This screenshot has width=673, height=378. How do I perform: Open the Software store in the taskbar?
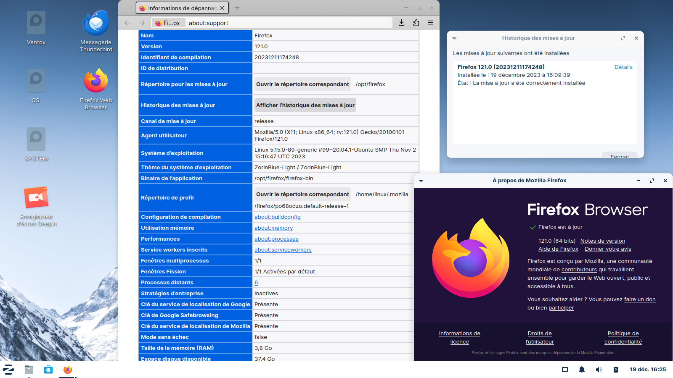48,370
